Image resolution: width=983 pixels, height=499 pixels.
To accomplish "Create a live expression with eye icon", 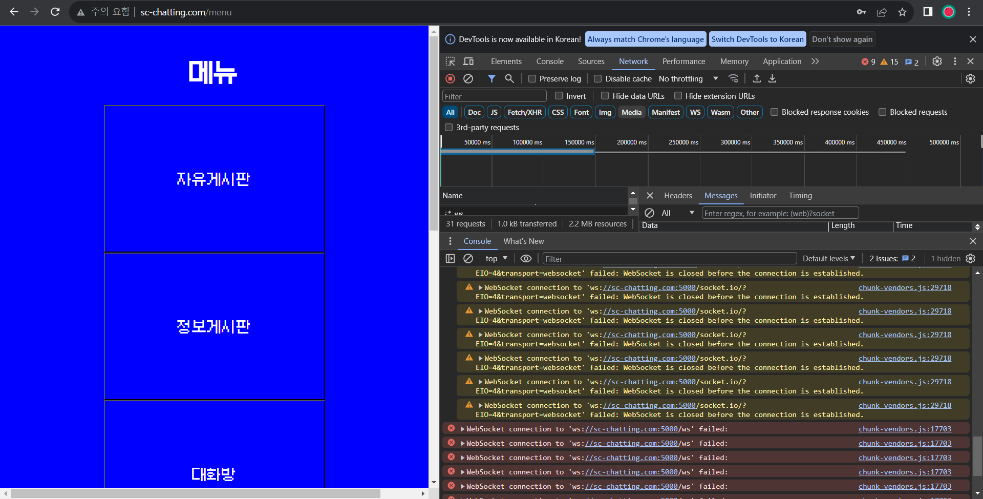I will (x=526, y=259).
